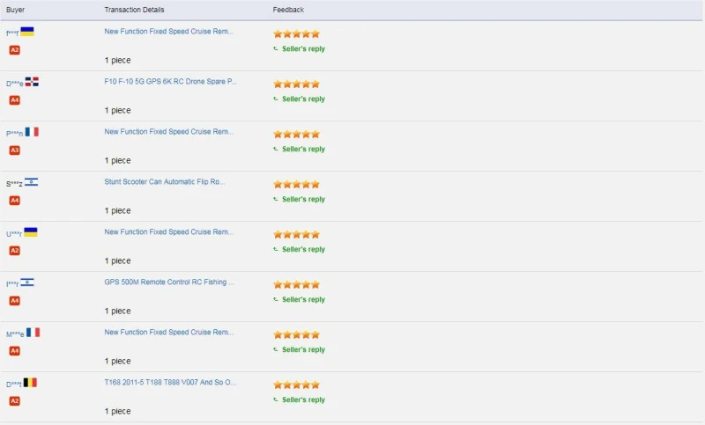Click the A2 badge under buyer U***r

(14, 251)
